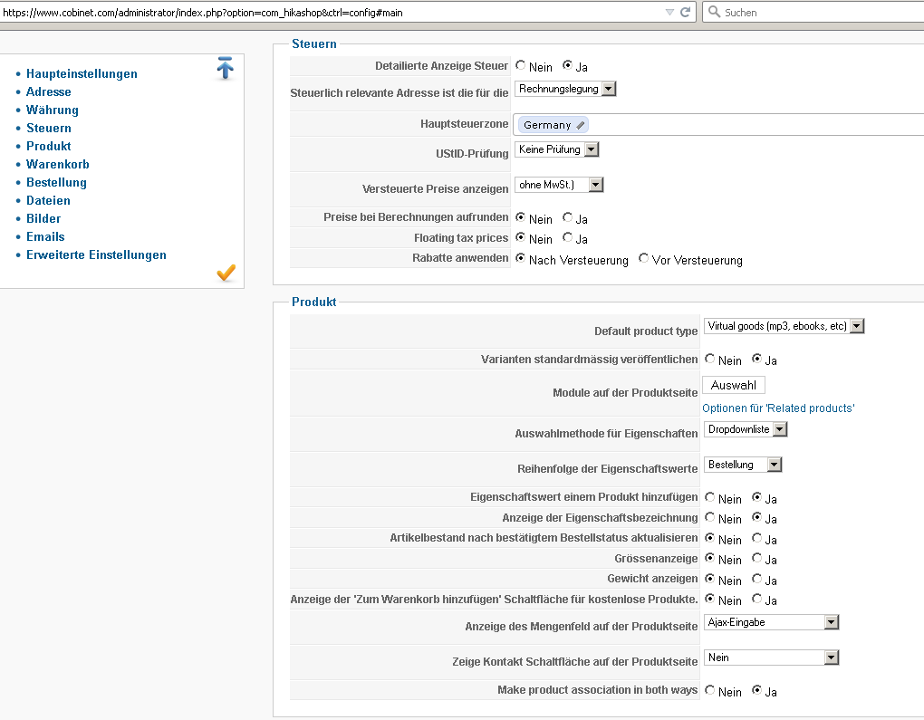The image size is (924, 720).
Task: Open Reihenfolge der Eigenschaftswerte dropdown
Action: [743, 465]
